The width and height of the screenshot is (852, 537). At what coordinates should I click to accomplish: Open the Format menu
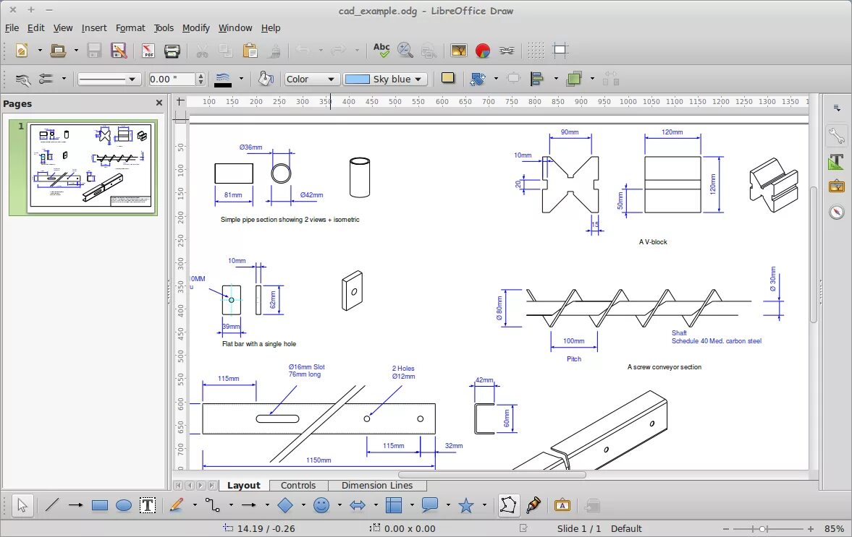tap(130, 27)
